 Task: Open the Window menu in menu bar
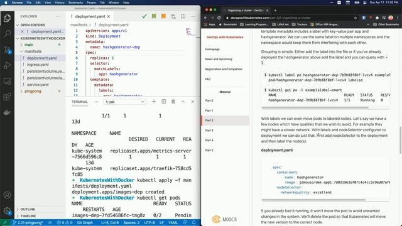(114, 3)
